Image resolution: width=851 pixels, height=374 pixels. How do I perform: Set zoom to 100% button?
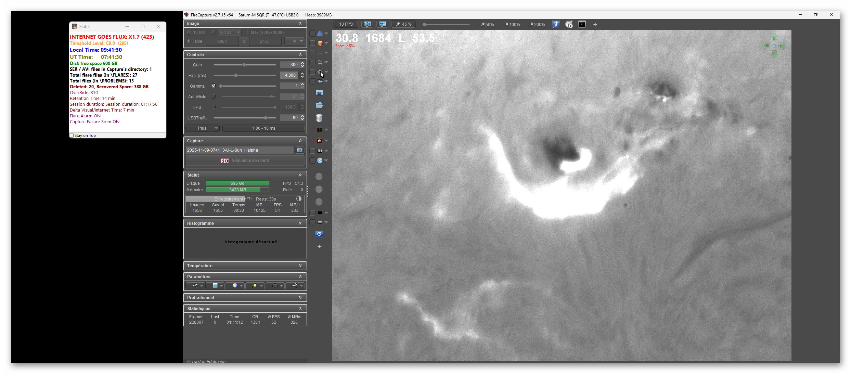pyautogui.click(x=512, y=24)
